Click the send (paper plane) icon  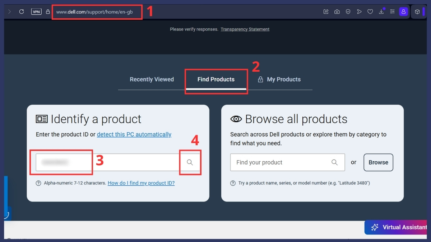coord(359,12)
